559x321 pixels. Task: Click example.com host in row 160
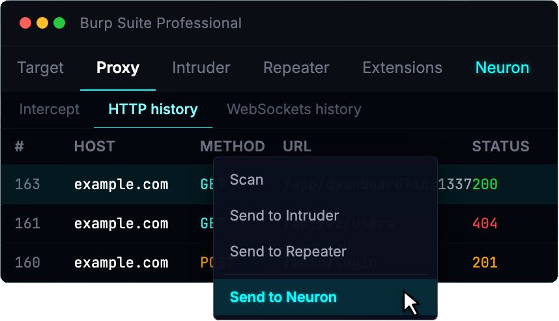[x=121, y=263]
